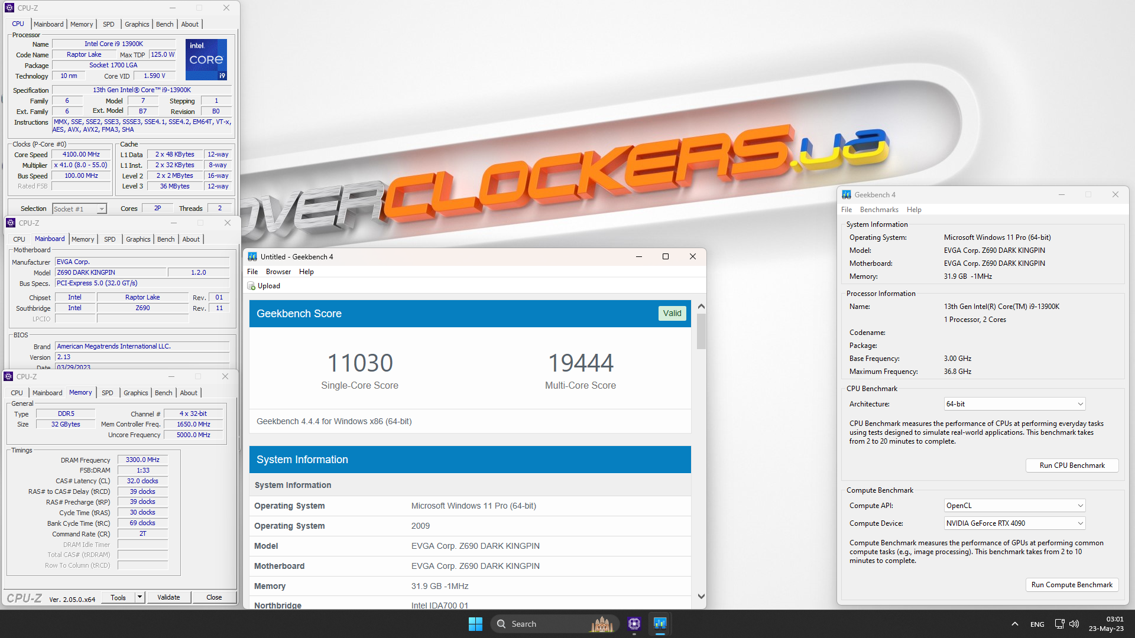Click scroll-down arrow in Geekbench results
Image resolution: width=1135 pixels, height=638 pixels.
click(x=701, y=597)
